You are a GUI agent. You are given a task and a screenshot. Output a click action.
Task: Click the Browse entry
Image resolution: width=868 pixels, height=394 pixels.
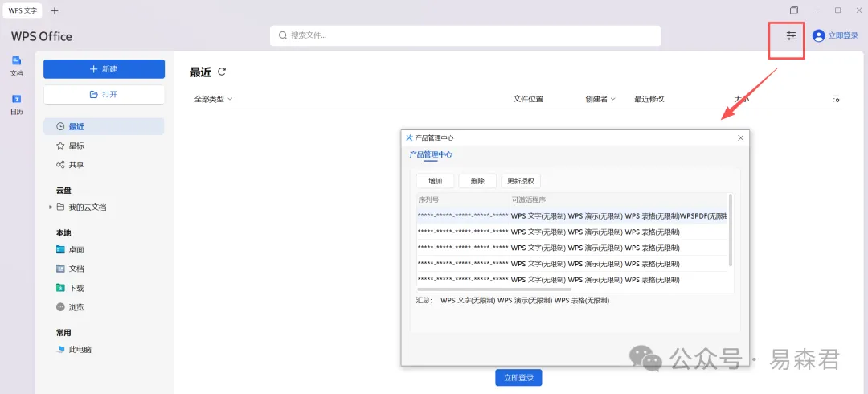[x=70, y=307]
